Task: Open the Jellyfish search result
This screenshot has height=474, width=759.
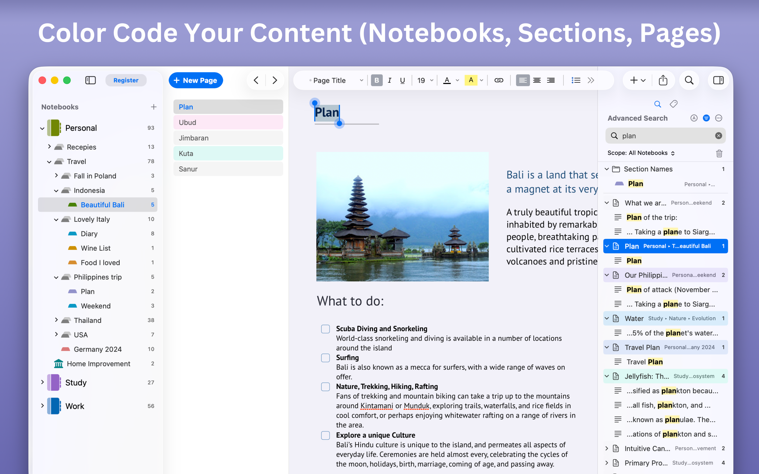Action: 665,376
